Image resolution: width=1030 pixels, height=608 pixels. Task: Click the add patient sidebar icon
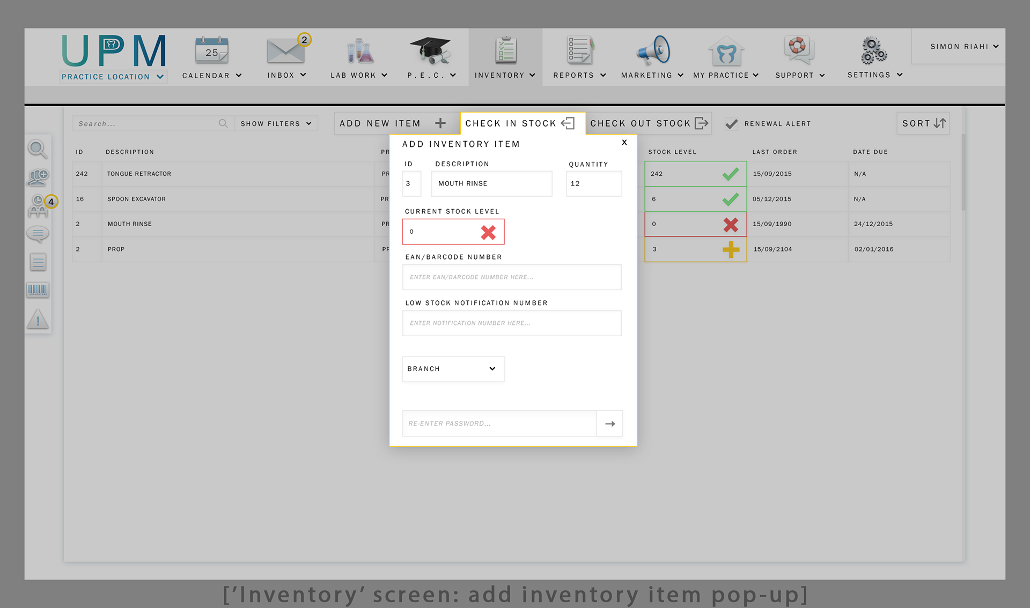[x=38, y=176]
